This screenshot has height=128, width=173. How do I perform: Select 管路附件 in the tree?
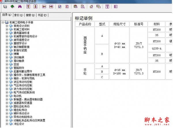pyautogui.click(x=19, y=68)
